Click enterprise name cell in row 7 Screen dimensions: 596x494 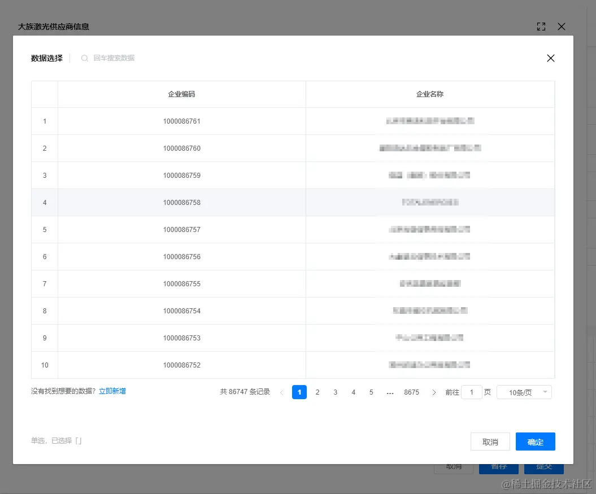[430, 284]
